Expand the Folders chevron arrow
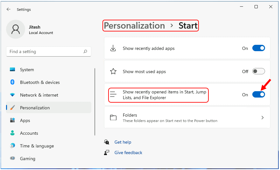The height and width of the screenshot is (170, 280). (262, 118)
